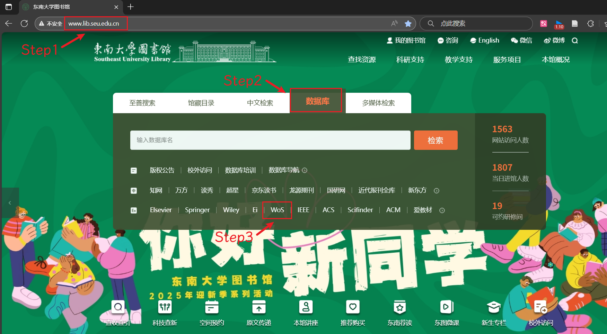Click the 原文传递 upload icon
This screenshot has height=334, width=607.
(x=259, y=307)
